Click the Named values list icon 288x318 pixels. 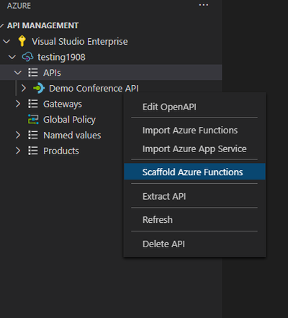click(33, 135)
